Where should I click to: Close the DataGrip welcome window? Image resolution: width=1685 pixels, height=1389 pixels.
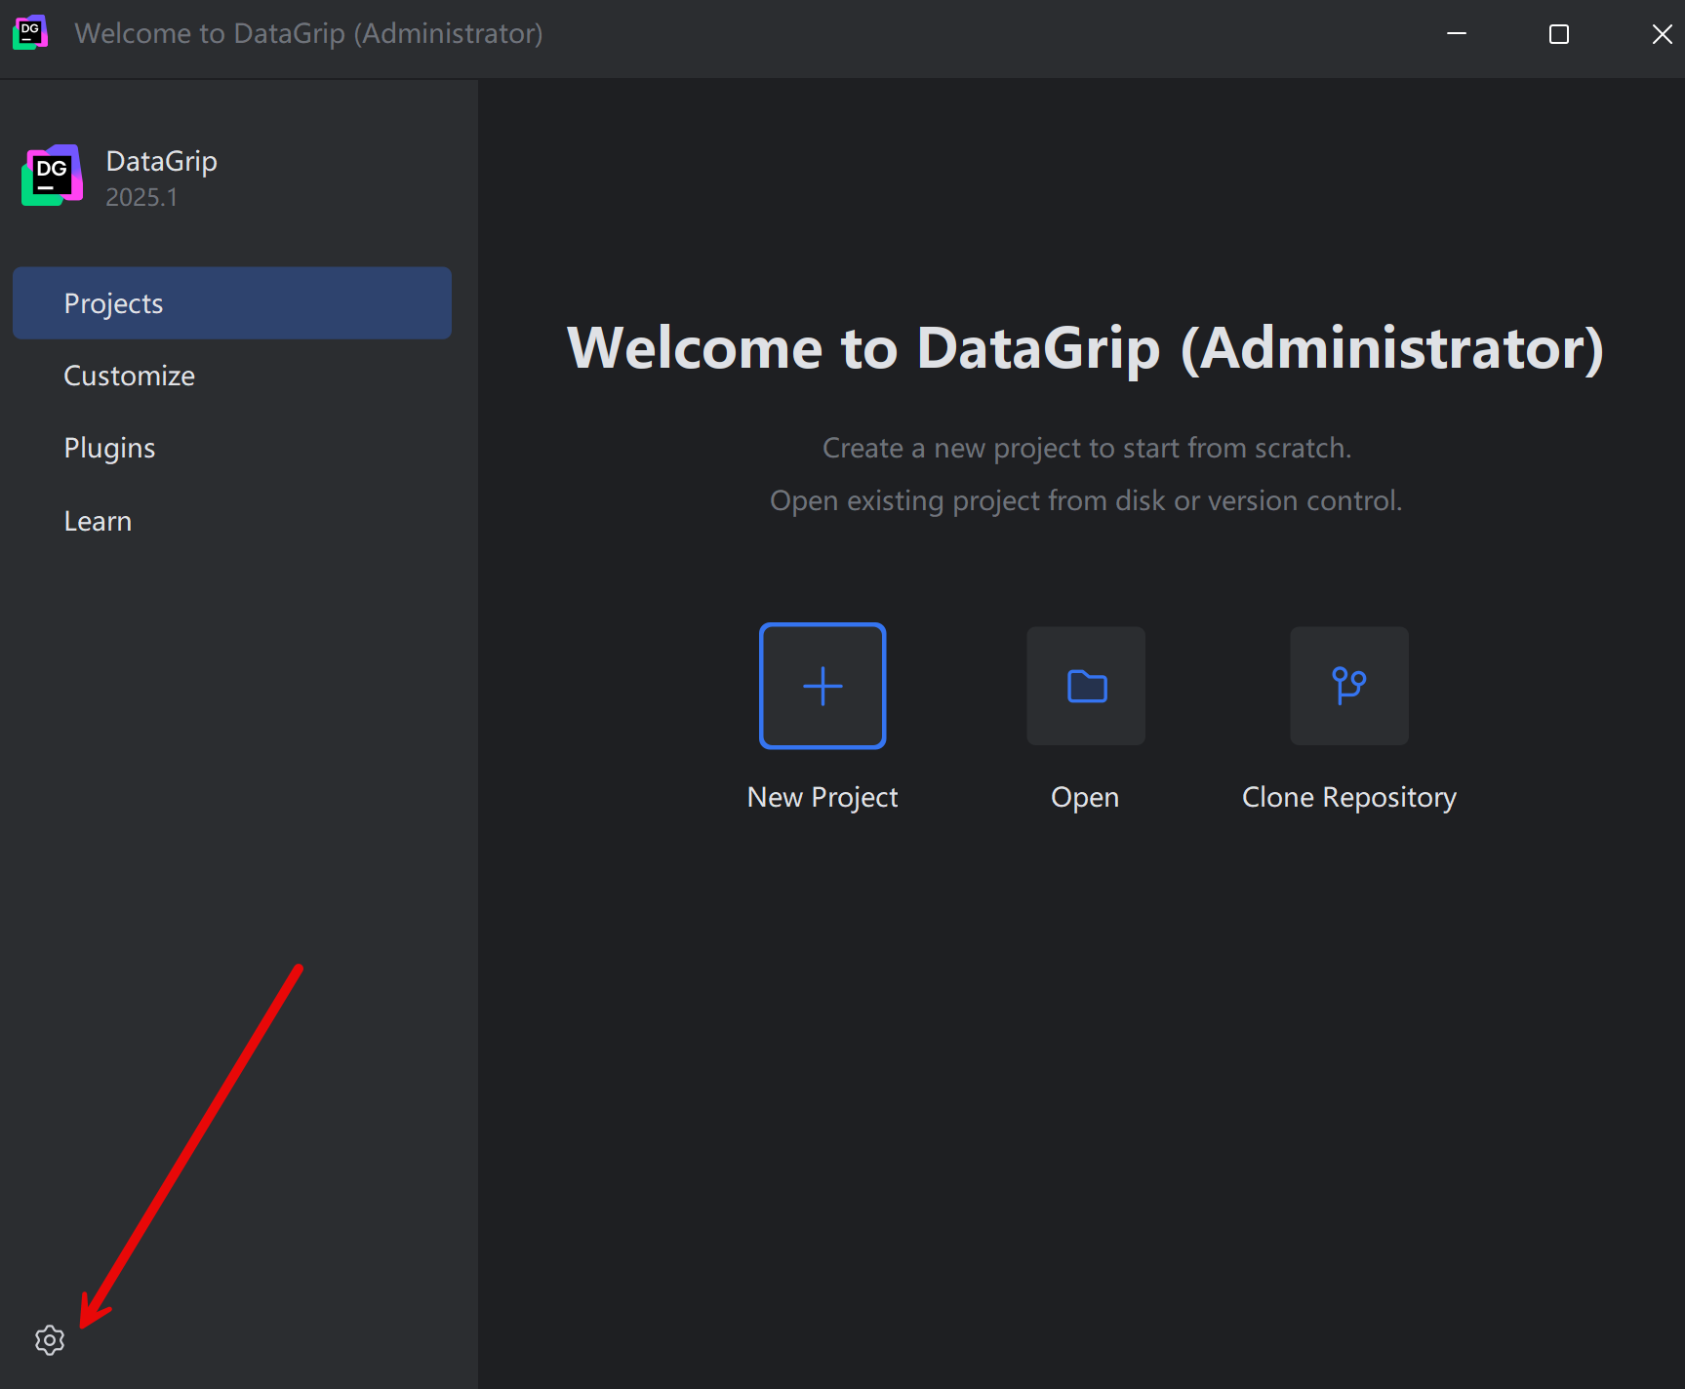[x=1662, y=34]
